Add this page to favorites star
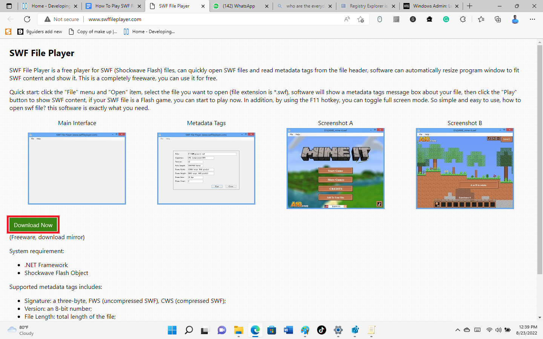The image size is (543, 339). click(361, 19)
